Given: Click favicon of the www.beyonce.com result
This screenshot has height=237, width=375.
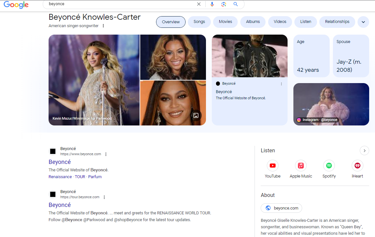Looking at the screenshot, I should coord(53,151).
